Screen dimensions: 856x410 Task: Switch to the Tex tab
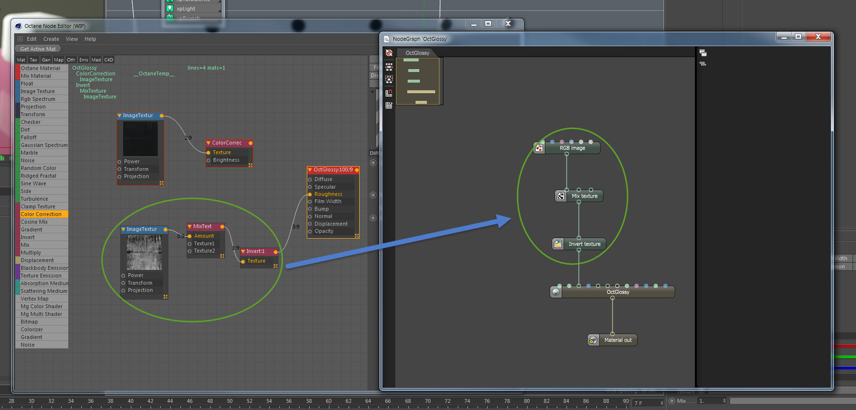33,60
